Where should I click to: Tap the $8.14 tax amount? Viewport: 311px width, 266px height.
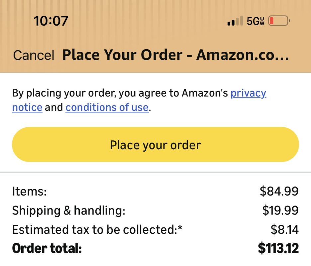[x=284, y=229]
